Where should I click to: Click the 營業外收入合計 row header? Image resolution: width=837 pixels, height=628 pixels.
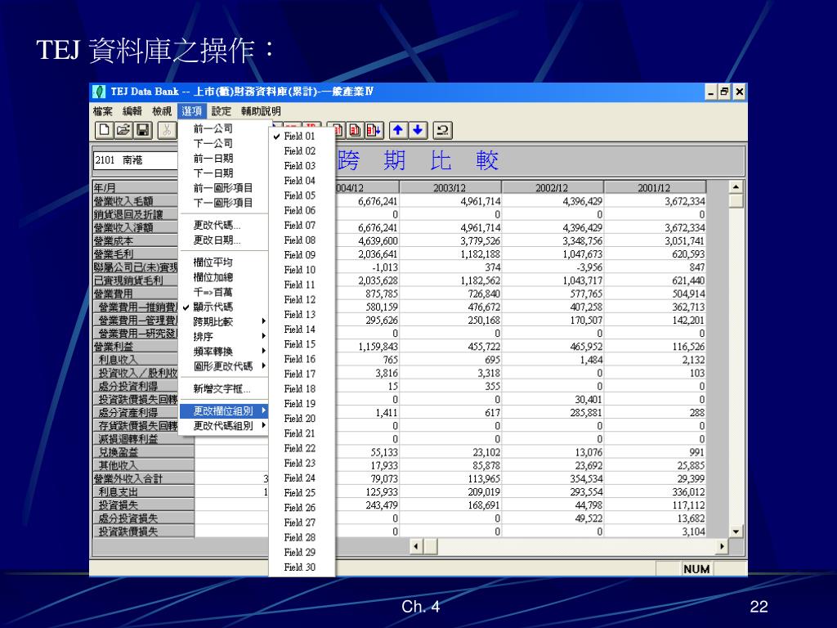144,478
